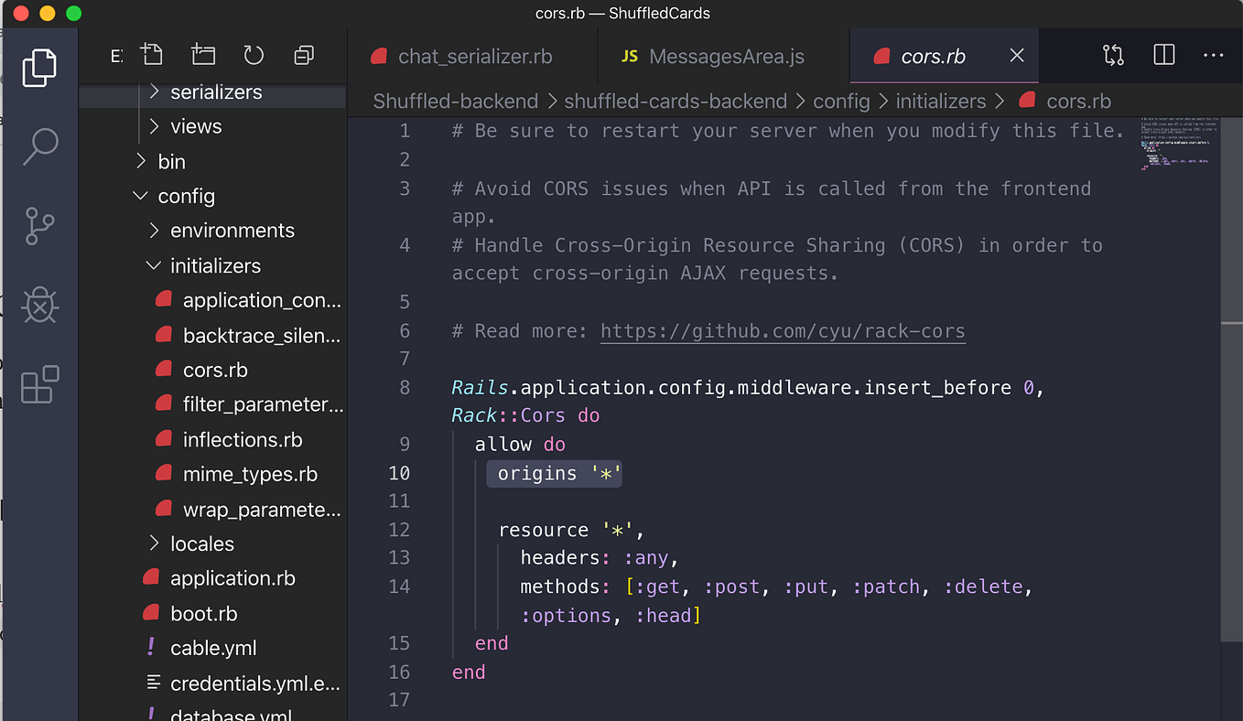Refresh the Explorer file tree
The width and height of the screenshot is (1243, 721).
(253, 55)
